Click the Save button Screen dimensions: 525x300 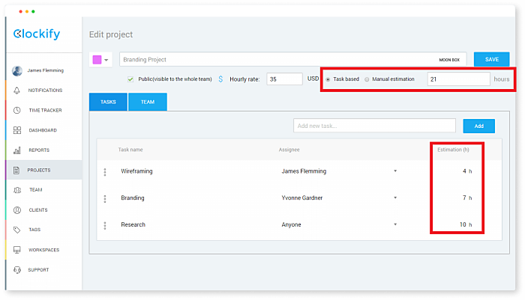[492, 59]
